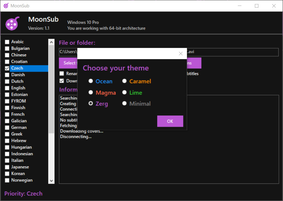The image size is (283, 201).
Task: Click the "Disconnecting..." log entry
Action: click(x=76, y=137)
